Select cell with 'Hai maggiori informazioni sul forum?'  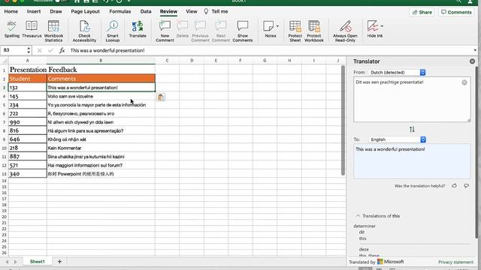[x=101, y=165]
